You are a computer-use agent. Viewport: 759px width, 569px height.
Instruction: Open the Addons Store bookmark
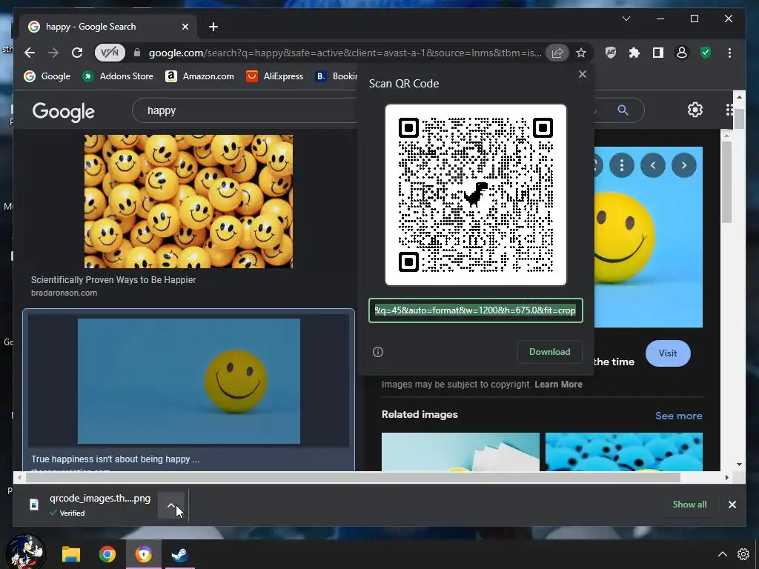click(x=118, y=76)
